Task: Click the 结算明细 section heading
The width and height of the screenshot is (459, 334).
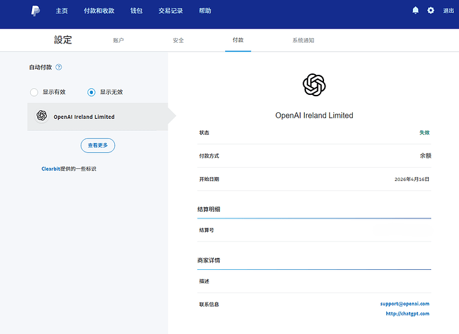Action: (x=208, y=209)
